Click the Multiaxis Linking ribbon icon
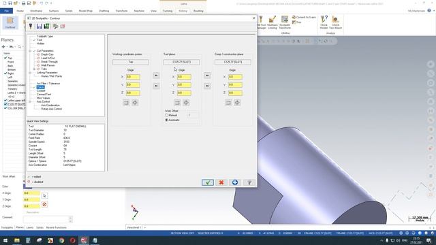Screen dimensions: 436x245 (272, 22)
